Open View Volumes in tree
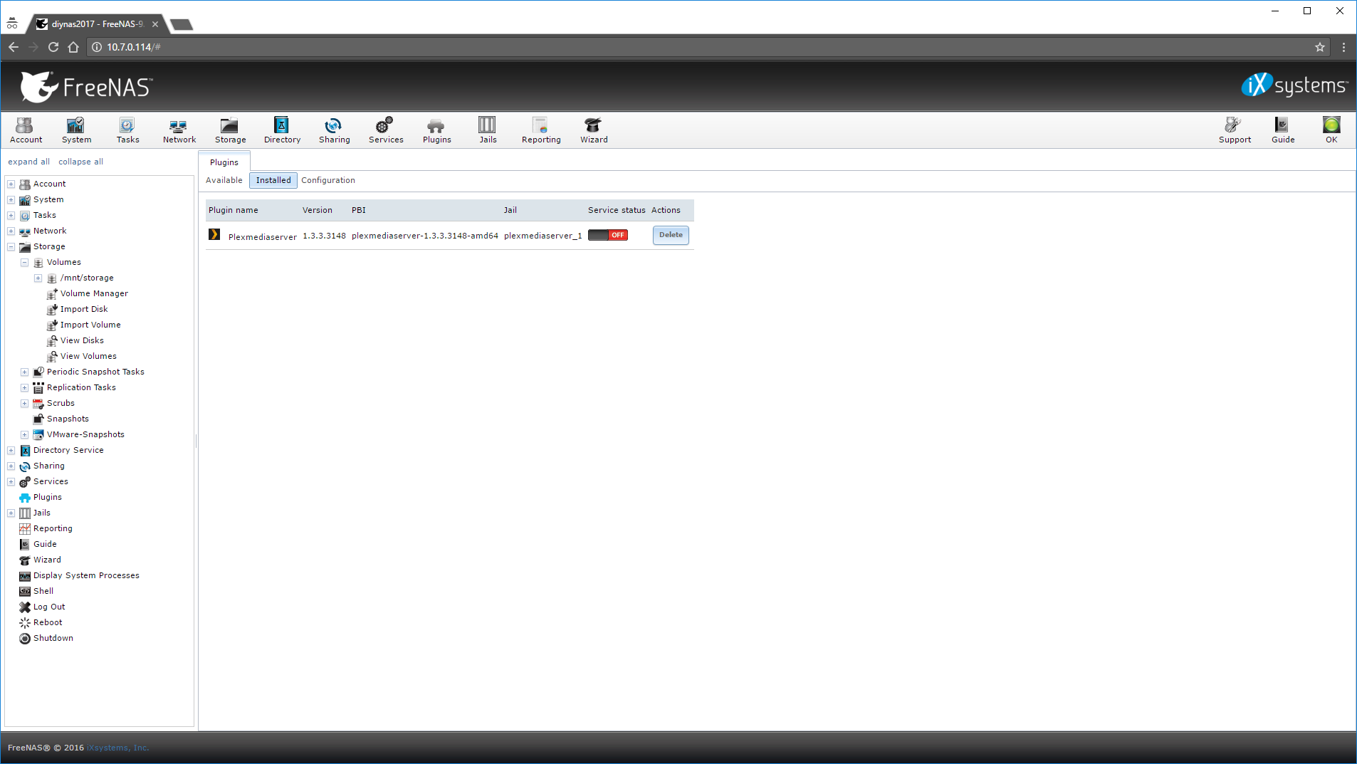The width and height of the screenshot is (1357, 764). (x=88, y=356)
